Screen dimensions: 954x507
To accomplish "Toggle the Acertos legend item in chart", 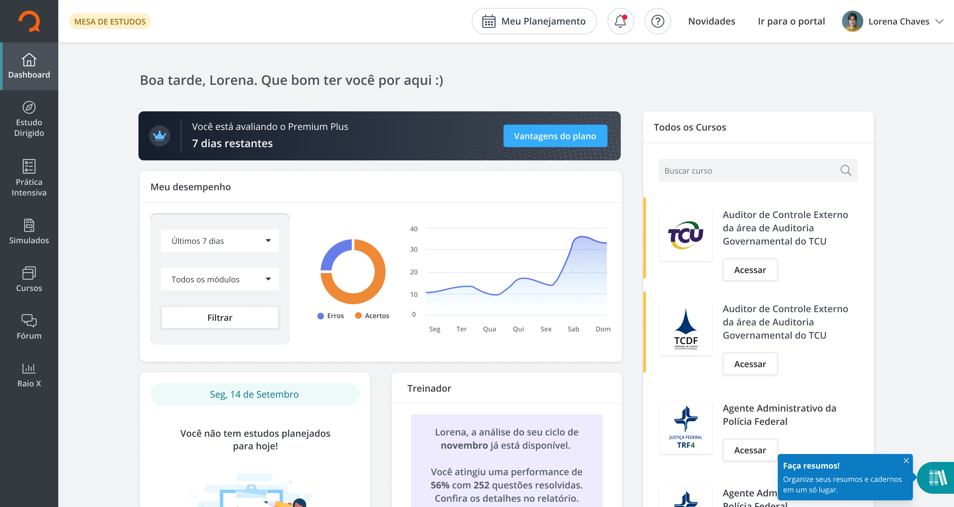I will pos(372,316).
